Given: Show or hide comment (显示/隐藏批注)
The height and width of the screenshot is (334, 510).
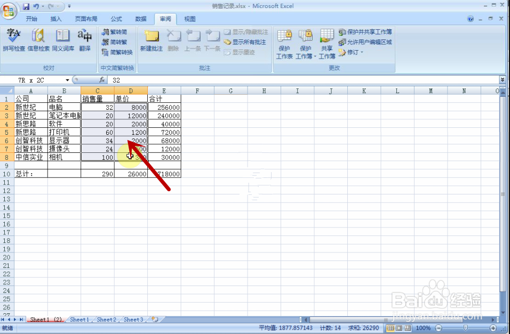Looking at the screenshot, I should click(x=246, y=32).
